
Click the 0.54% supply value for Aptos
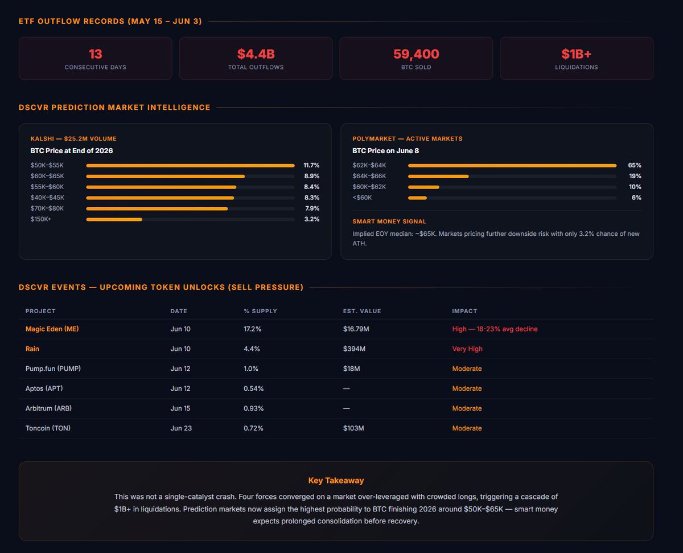(x=253, y=388)
